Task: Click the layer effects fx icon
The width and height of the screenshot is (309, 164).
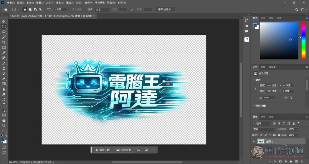Action: coord(275,161)
